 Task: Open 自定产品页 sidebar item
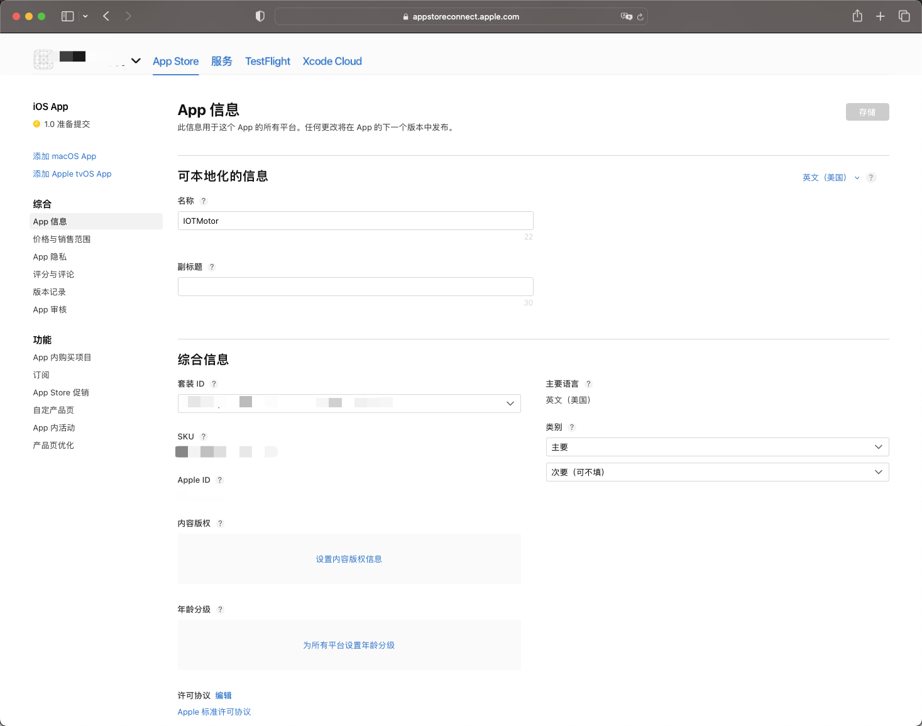(54, 410)
